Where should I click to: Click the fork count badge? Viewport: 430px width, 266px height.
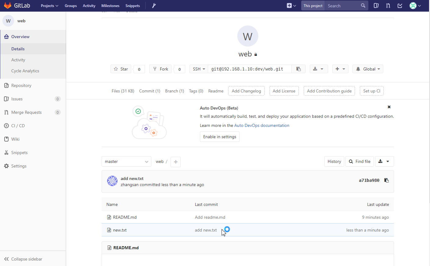pyautogui.click(x=179, y=69)
